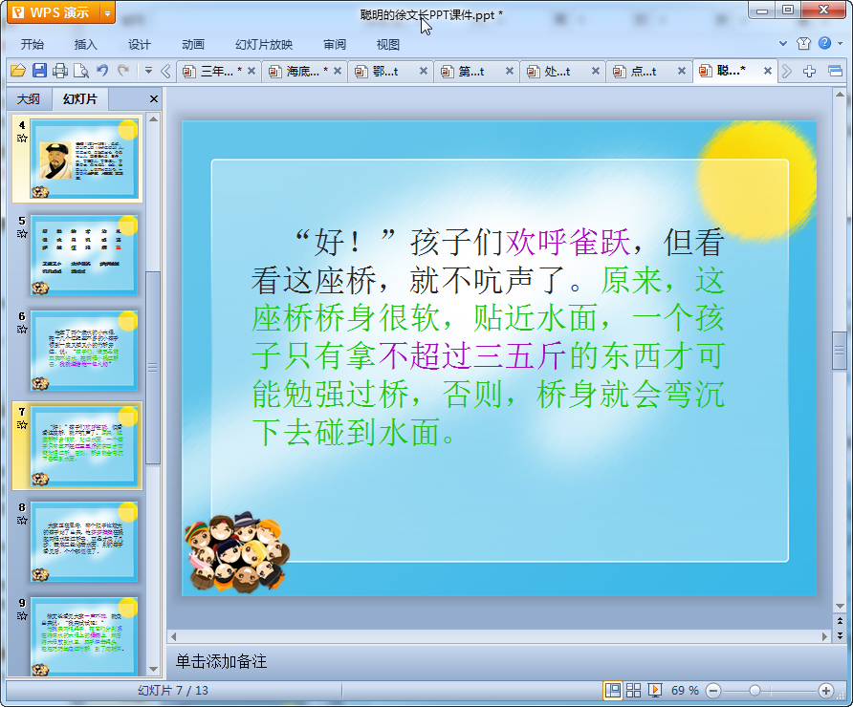Viewport: 853px width, 707px height.
Task: Click the Redo arrow icon
Action: [123, 70]
